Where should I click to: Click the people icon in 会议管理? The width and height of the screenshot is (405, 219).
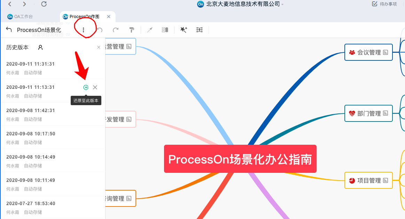(x=352, y=52)
